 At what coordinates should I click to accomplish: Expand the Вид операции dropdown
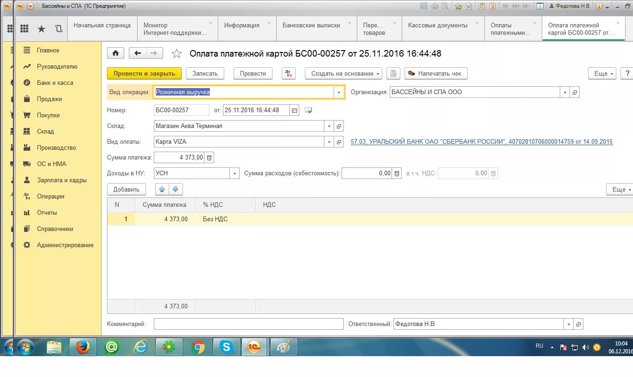tap(339, 92)
